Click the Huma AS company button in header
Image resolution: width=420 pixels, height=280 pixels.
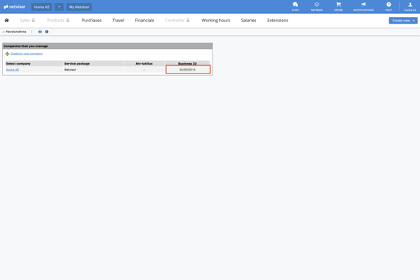coord(41,7)
